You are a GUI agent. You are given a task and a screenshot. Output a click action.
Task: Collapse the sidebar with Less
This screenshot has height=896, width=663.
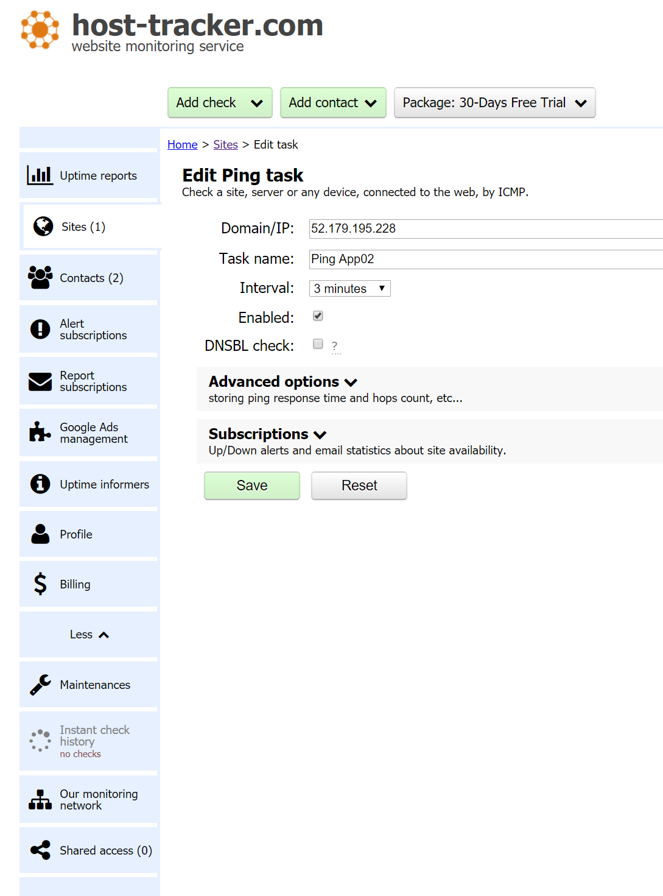click(x=89, y=635)
